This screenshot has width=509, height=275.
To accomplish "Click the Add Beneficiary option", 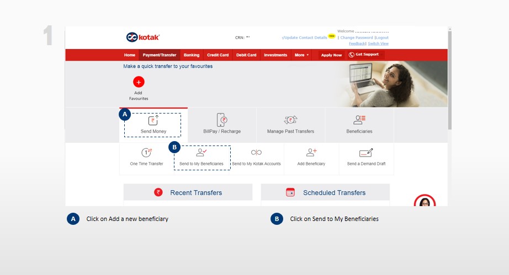I will coord(311,158).
